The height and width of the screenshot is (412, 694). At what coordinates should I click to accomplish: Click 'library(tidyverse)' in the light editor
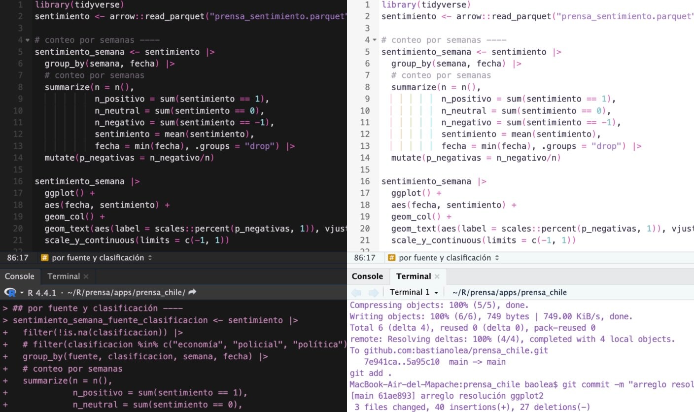[426, 4]
